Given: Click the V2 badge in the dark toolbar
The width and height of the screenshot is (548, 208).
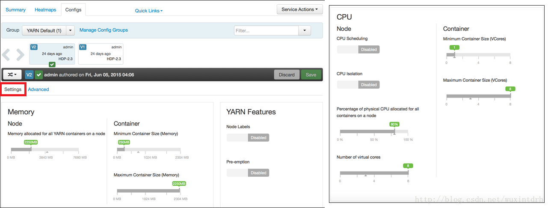Looking at the screenshot, I should click(x=29, y=74).
